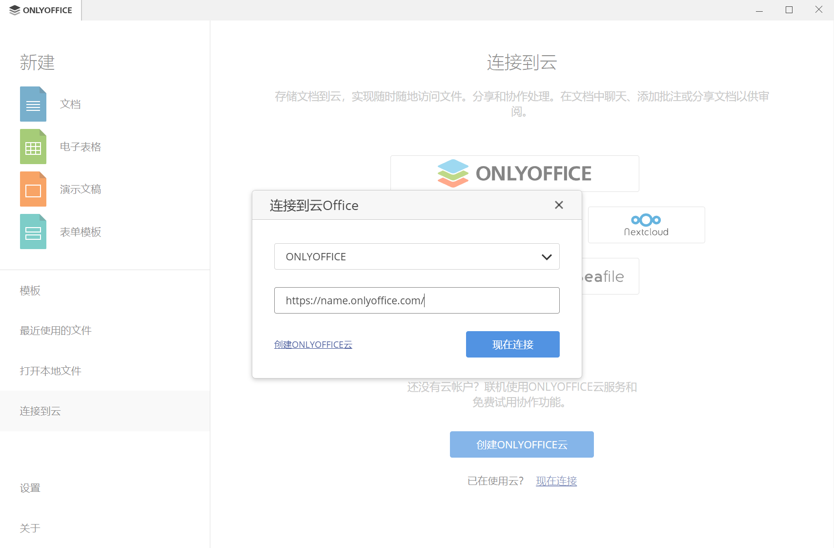Image resolution: width=834 pixels, height=548 pixels.
Task: Choose the ONLYOFFICE cloud provider logo
Action: tap(514, 173)
